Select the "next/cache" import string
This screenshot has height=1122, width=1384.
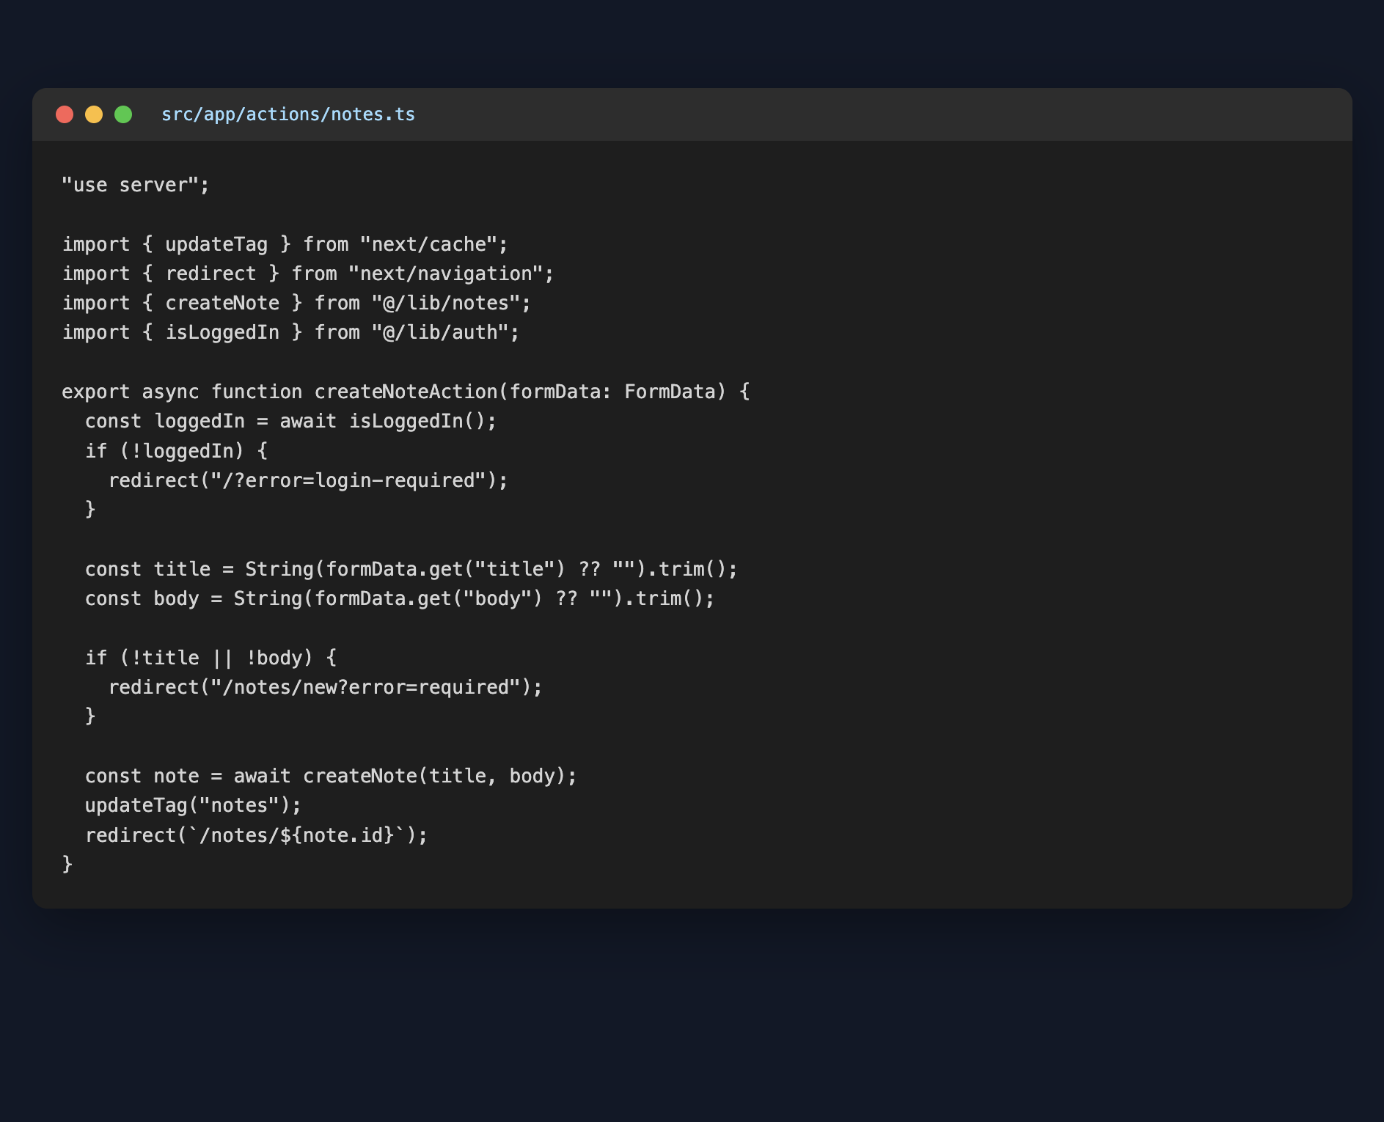point(428,244)
